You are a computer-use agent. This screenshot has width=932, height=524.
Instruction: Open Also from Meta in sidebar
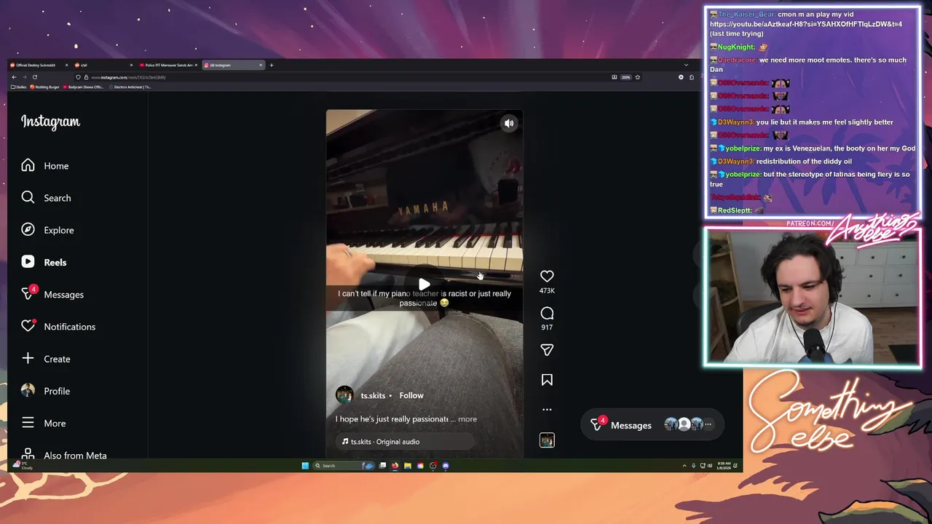[x=64, y=455]
